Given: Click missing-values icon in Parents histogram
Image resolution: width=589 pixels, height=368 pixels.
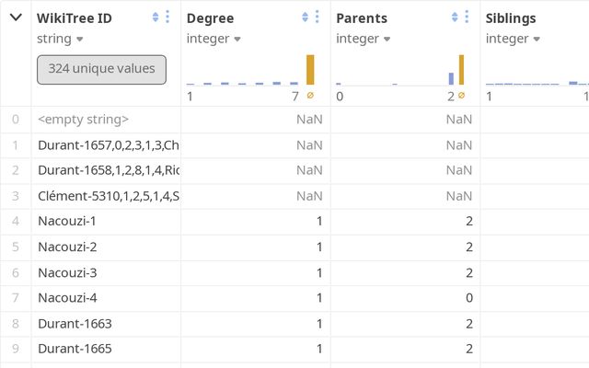Looking at the screenshot, I should tap(460, 96).
